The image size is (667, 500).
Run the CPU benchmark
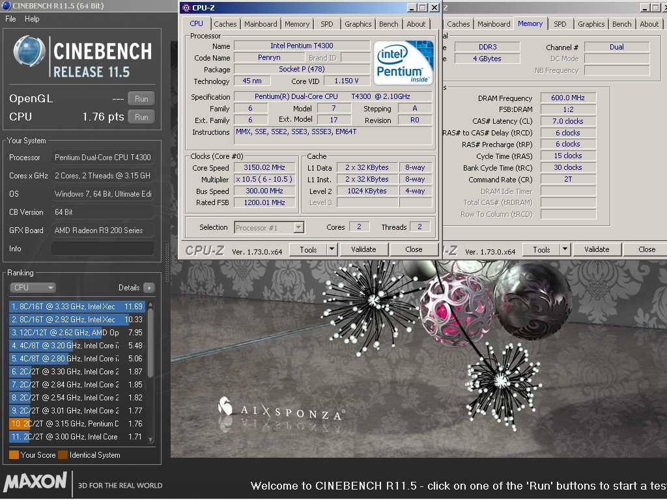(141, 117)
